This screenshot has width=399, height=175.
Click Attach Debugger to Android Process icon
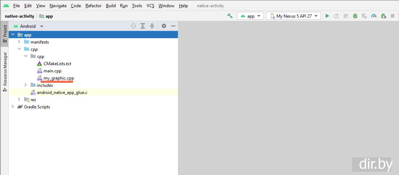tap(383, 16)
